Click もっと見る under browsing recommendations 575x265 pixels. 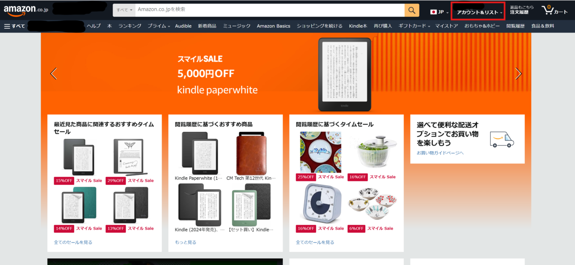pos(185,242)
